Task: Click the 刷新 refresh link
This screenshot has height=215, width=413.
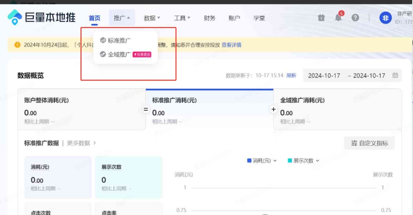Action: click(x=291, y=75)
